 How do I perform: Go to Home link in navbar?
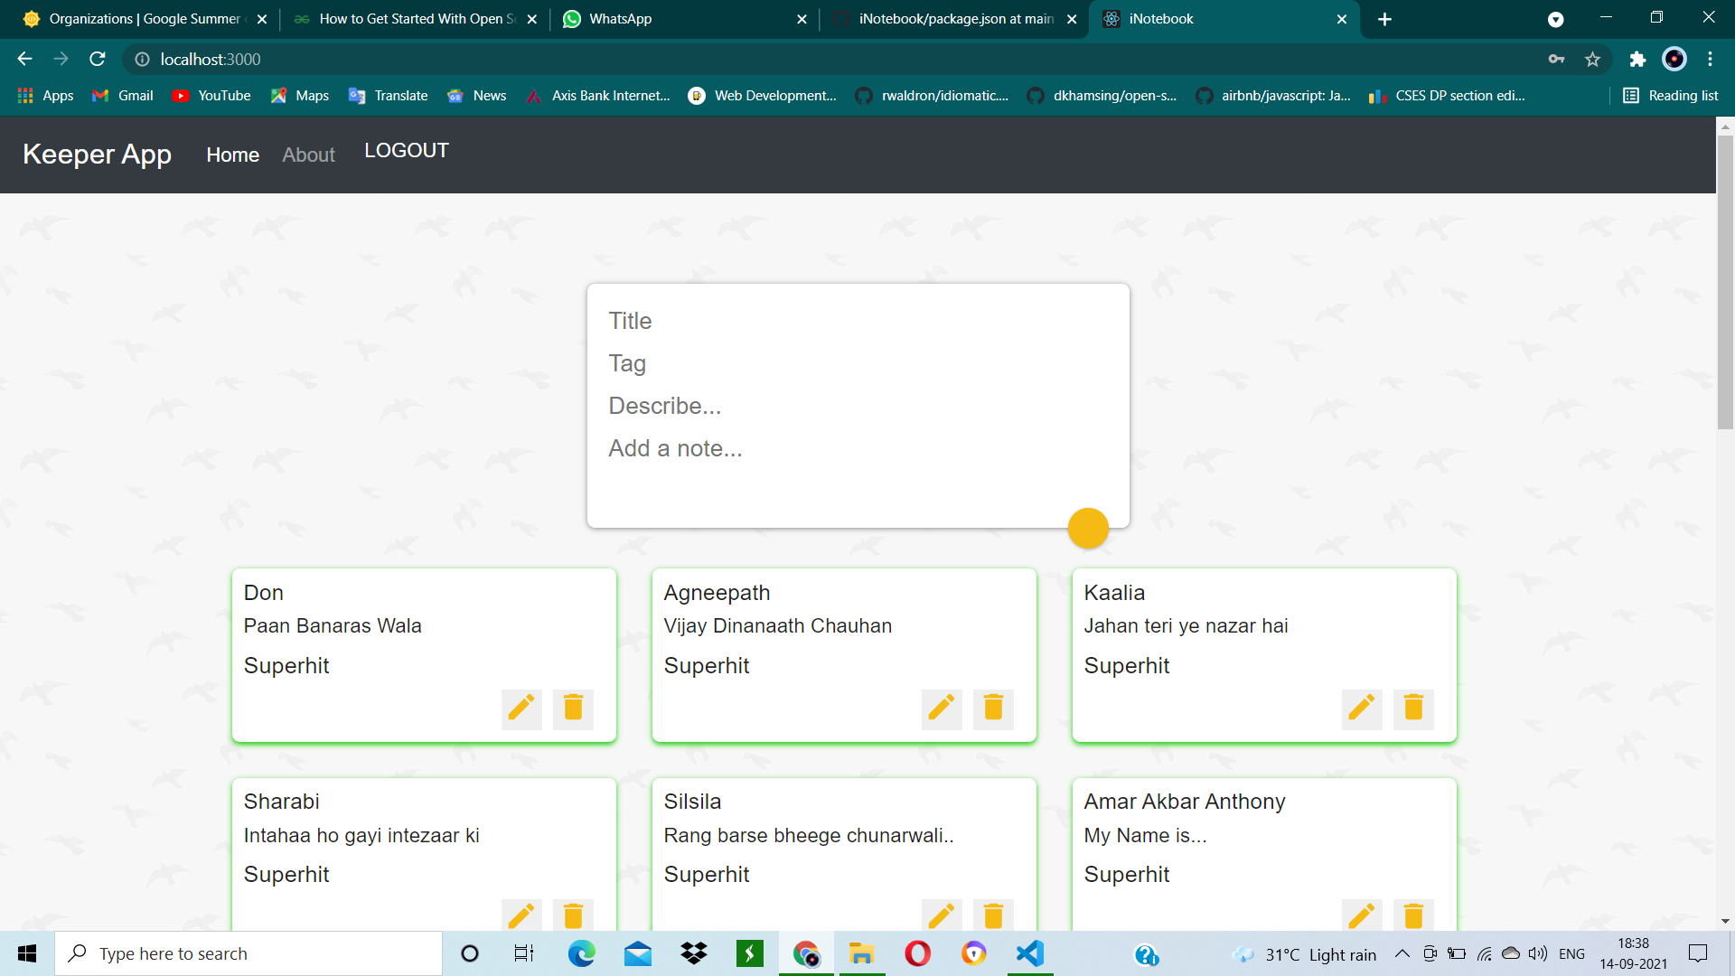232,155
